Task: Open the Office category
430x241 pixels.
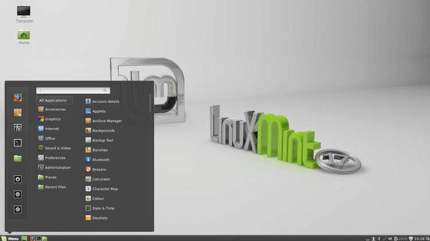Action: tap(47, 139)
